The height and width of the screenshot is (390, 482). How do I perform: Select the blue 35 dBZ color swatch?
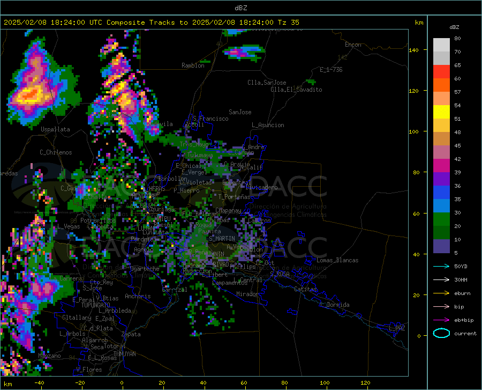(x=441, y=193)
